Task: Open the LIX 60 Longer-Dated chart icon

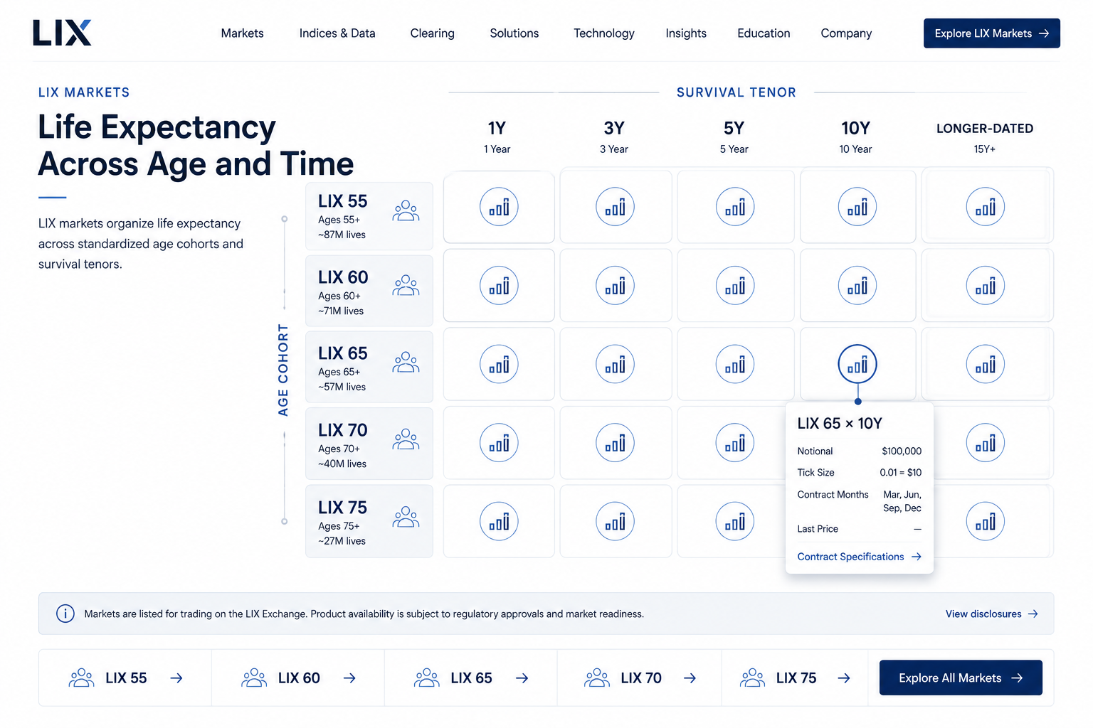Action: 986,286
